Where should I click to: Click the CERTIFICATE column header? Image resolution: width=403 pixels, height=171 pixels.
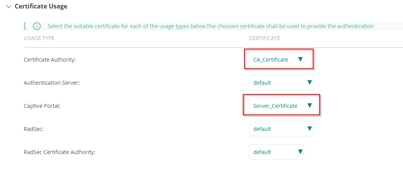coord(264,38)
